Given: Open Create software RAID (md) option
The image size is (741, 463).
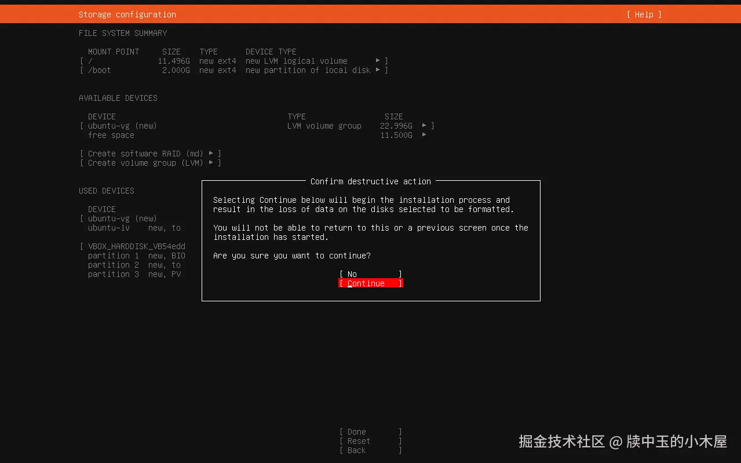Looking at the screenshot, I should pos(151,154).
